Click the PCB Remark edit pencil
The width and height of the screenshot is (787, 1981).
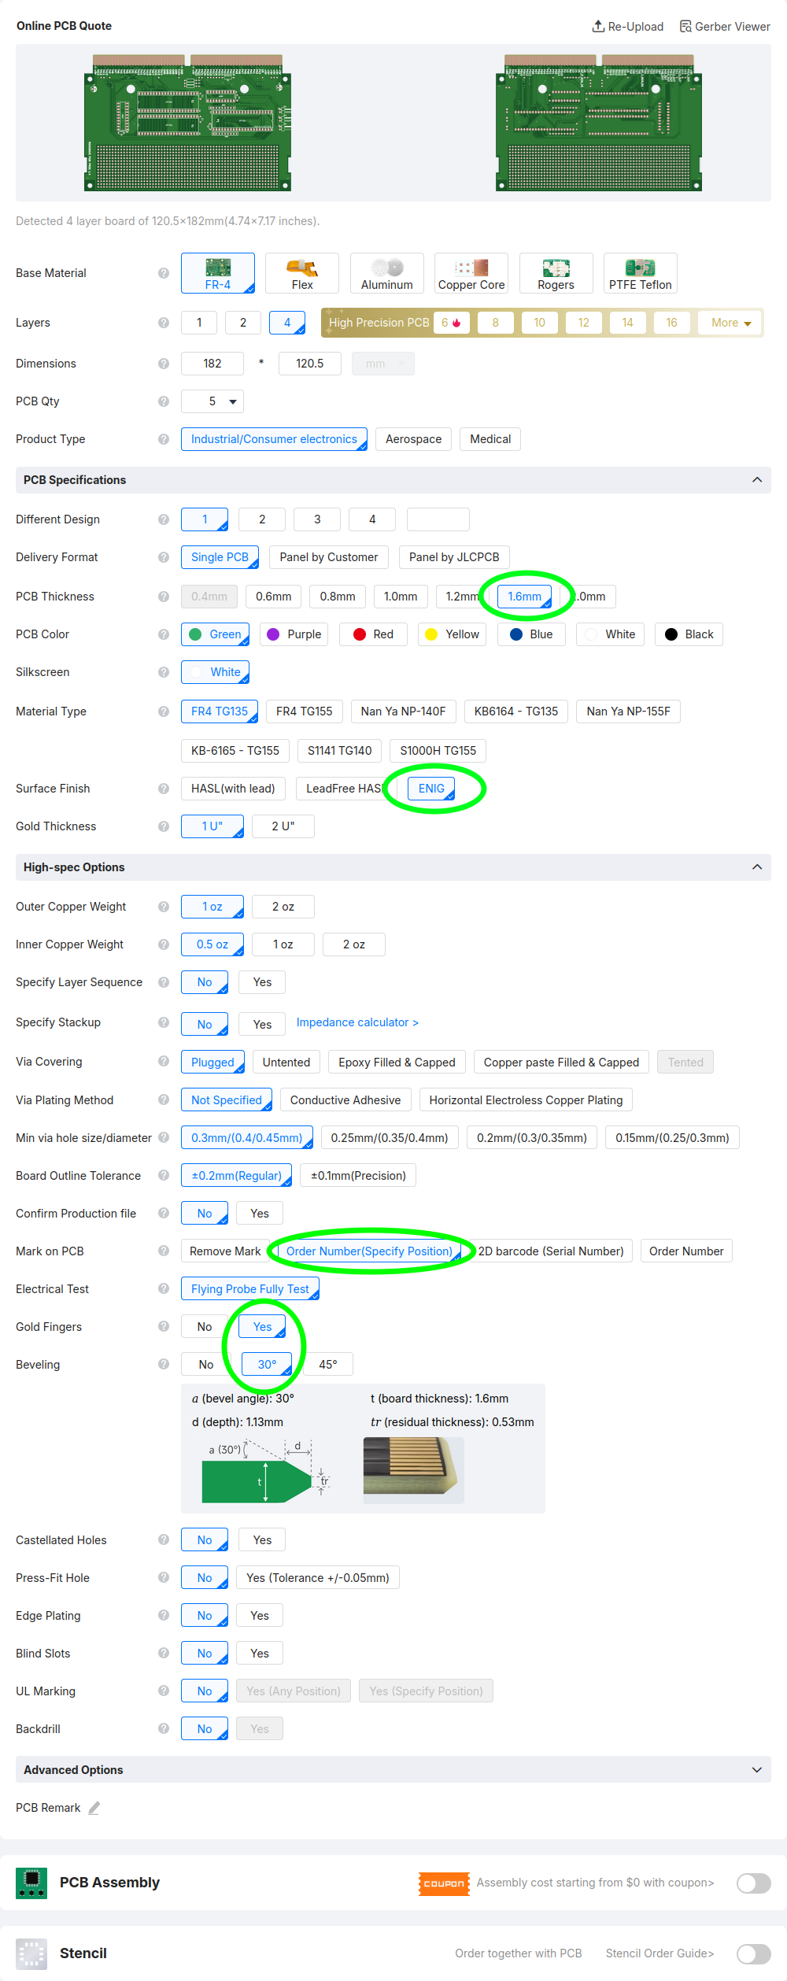point(94,1808)
